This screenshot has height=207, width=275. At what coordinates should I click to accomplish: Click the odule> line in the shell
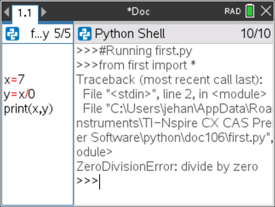(x=94, y=152)
